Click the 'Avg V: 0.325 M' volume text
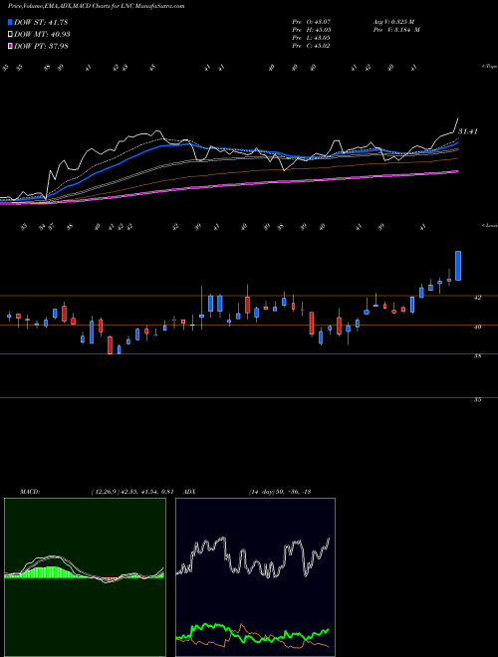The height and width of the screenshot is (657, 498). point(393,21)
